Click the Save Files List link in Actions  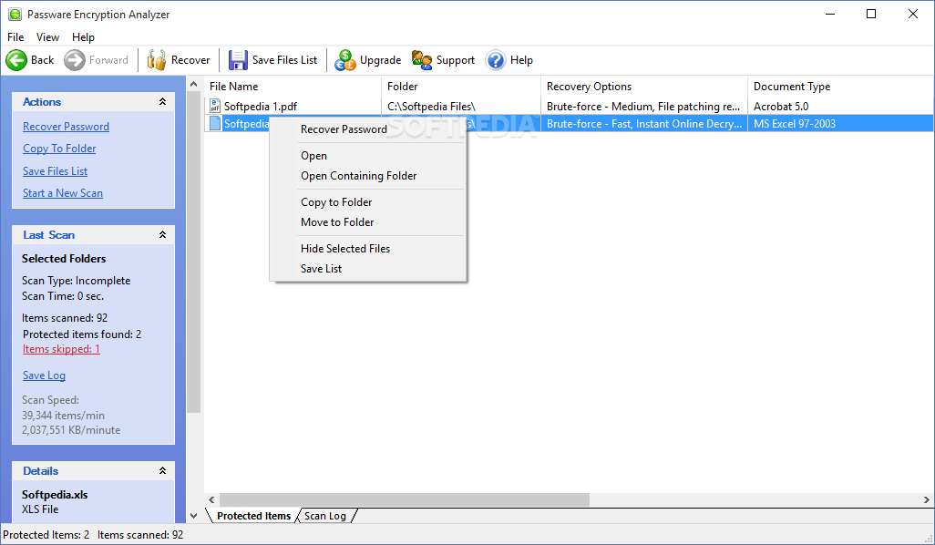56,171
